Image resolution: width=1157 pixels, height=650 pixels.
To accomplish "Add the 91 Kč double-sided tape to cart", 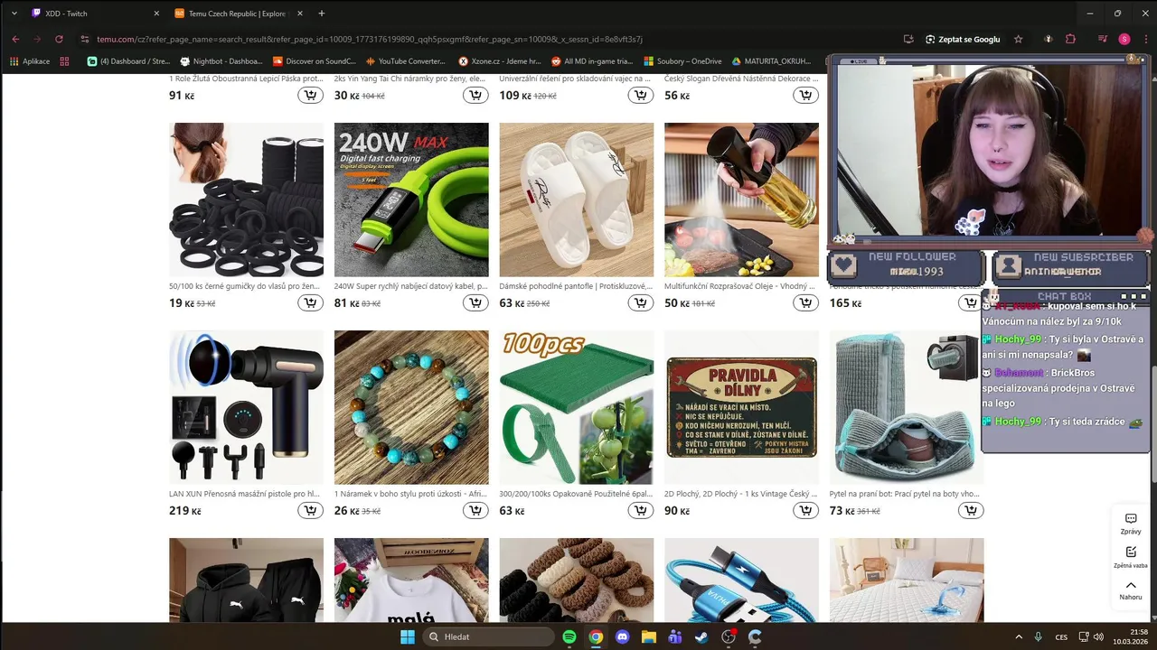I will (x=311, y=95).
